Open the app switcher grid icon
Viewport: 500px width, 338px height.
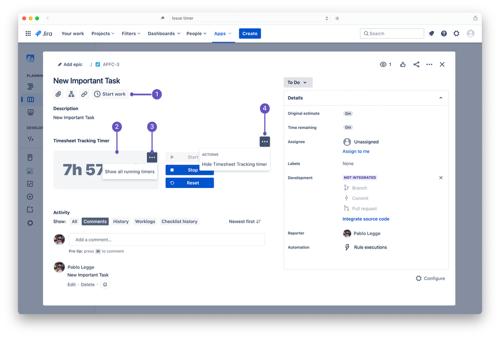[x=28, y=33]
